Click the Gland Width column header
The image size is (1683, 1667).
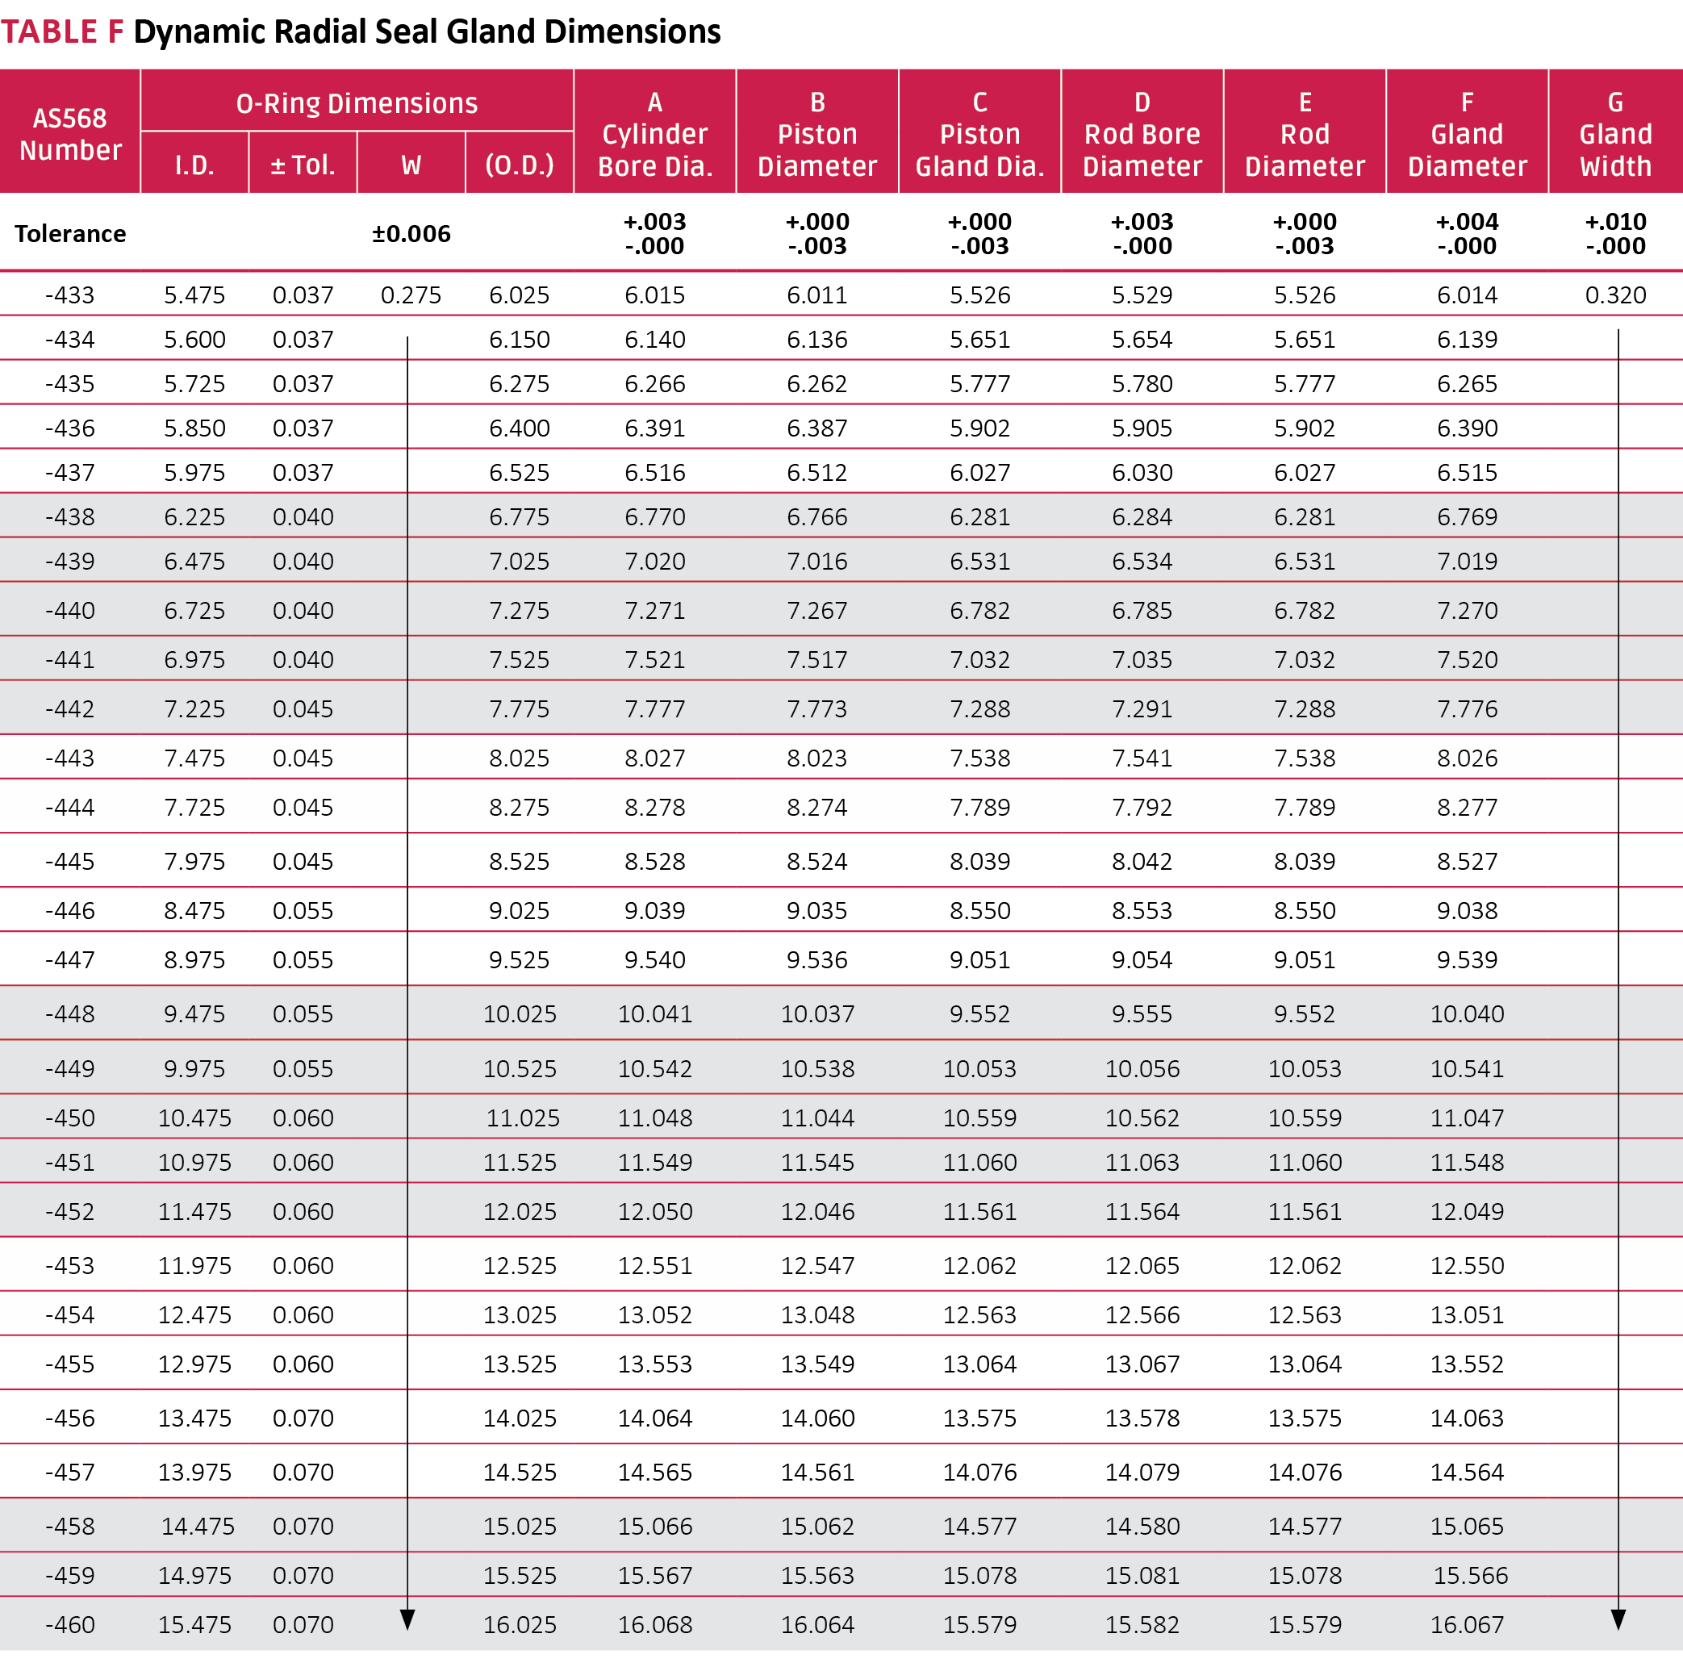point(1615,133)
